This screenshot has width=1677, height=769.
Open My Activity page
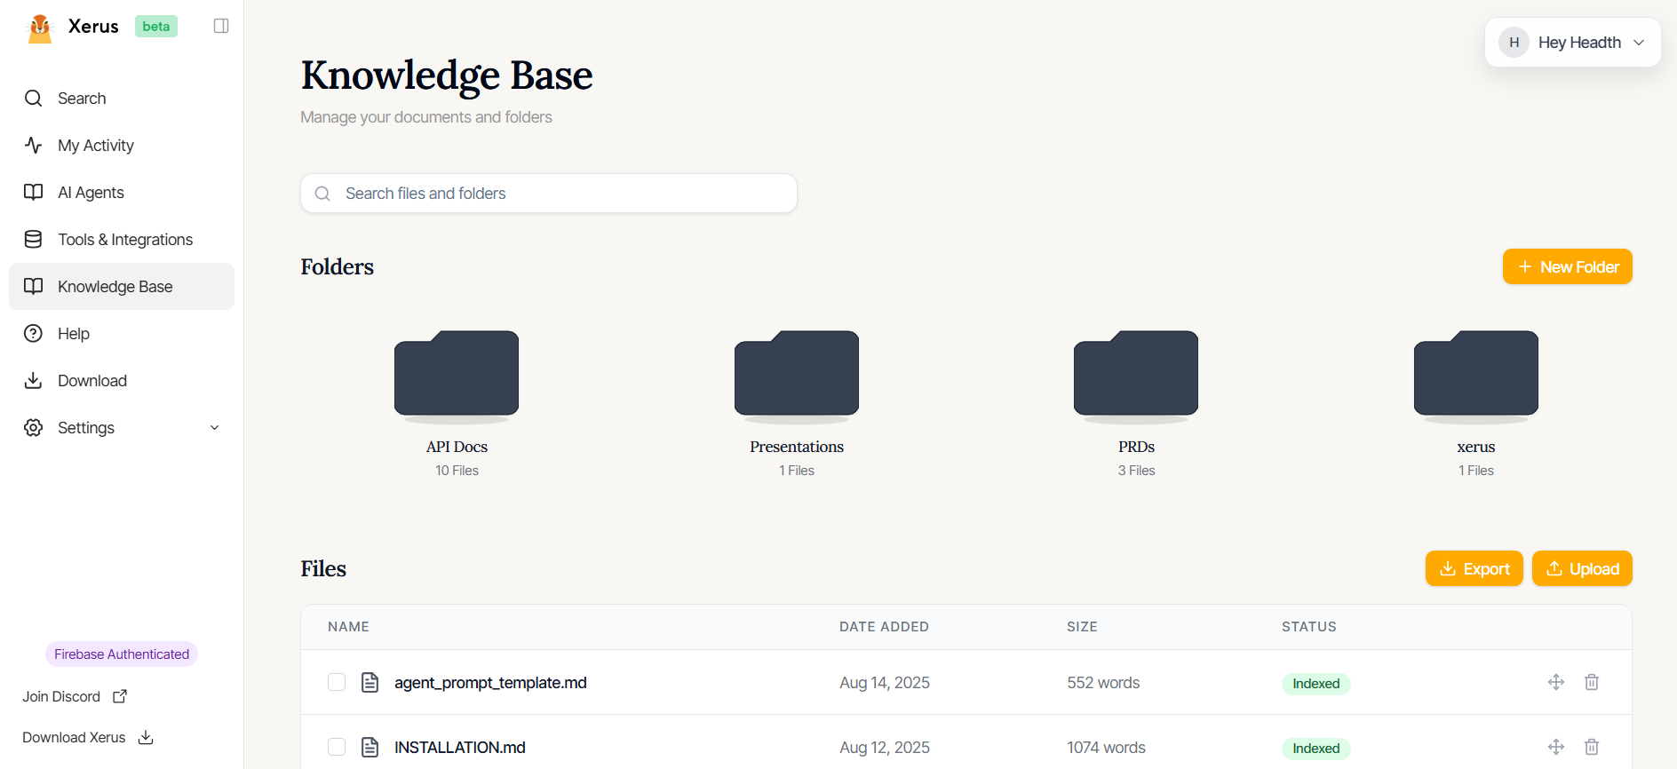pyautogui.click(x=122, y=146)
